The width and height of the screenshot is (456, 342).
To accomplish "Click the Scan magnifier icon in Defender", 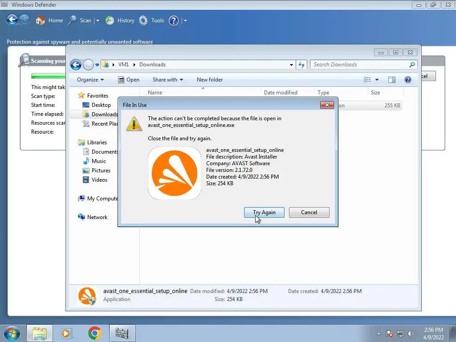I will pyautogui.click(x=72, y=20).
